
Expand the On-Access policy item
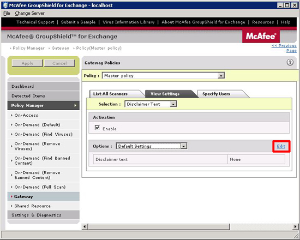[44, 115]
